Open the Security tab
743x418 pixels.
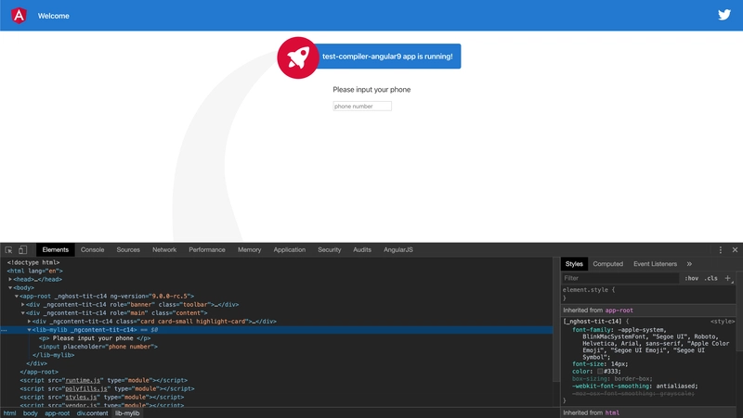(x=330, y=249)
